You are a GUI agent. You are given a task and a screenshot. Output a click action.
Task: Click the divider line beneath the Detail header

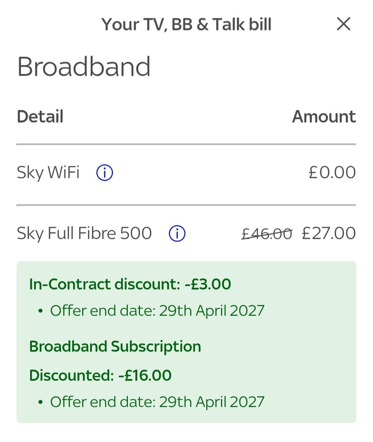(186, 144)
